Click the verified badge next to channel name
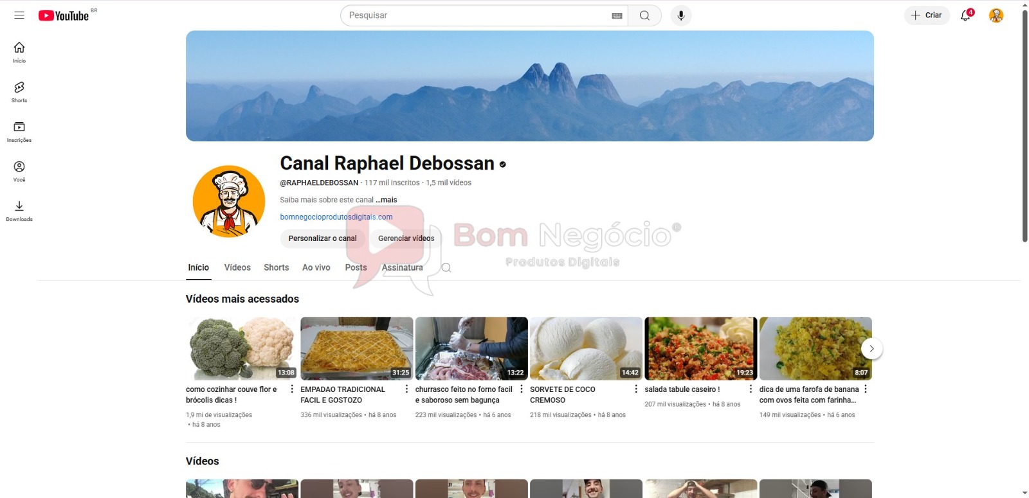This screenshot has width=1029, height=498. 503,165
